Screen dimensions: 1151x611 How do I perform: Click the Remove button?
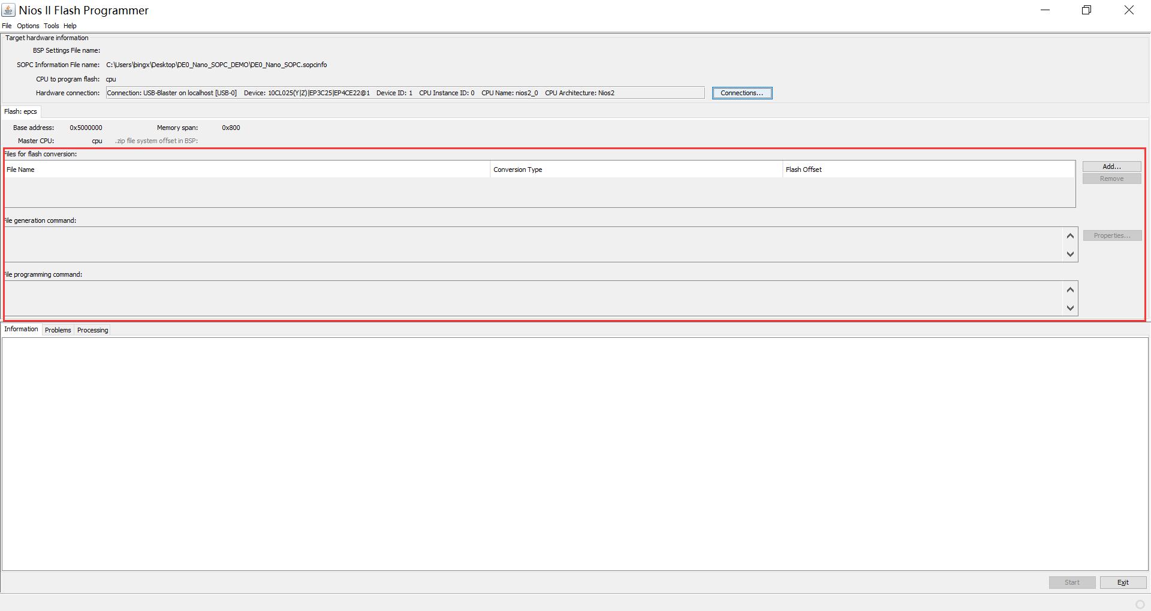(1111, 179)
